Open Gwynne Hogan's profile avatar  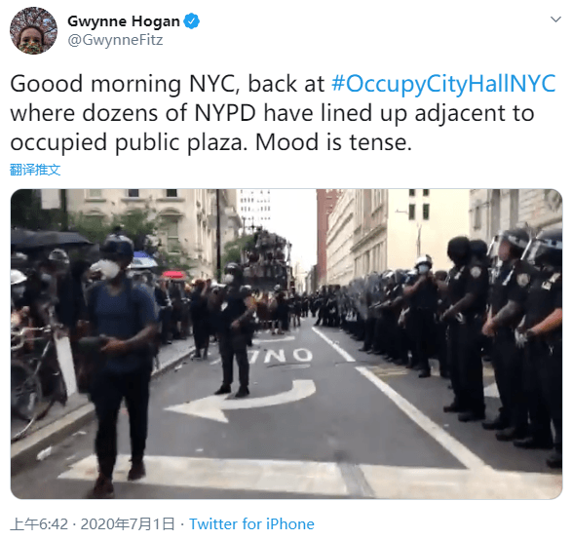(x=33, y=30)
